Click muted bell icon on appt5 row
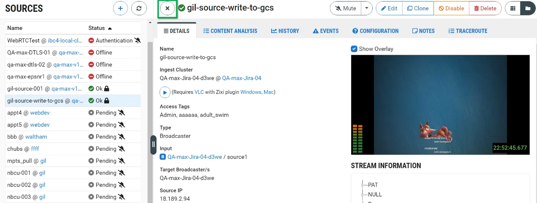The image size is (537, 203). 122,124
